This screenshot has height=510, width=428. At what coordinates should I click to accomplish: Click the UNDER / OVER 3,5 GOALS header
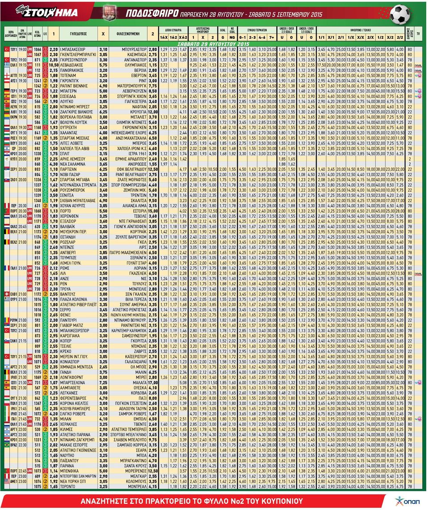(x=306, y=30)
